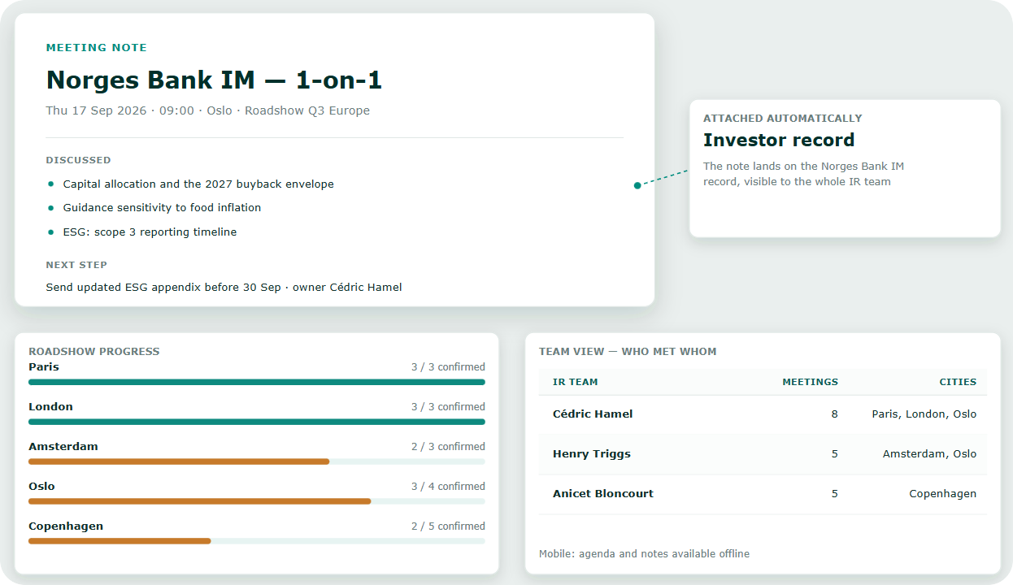Click the ROADSHOW PROGRESS title
Image resolution: width=1013 pixels, height=585 pixels.
pos(94,352)
